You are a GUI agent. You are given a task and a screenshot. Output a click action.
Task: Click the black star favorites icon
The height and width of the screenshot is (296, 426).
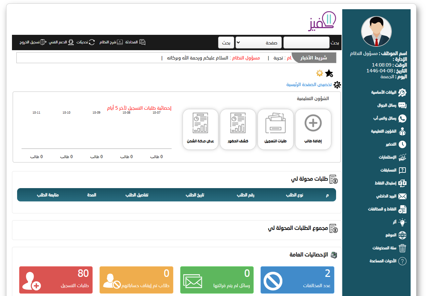click(329, 73)
